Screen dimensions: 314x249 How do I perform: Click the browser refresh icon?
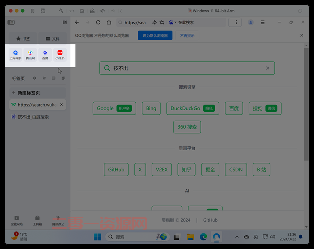(x=98, y=22)
